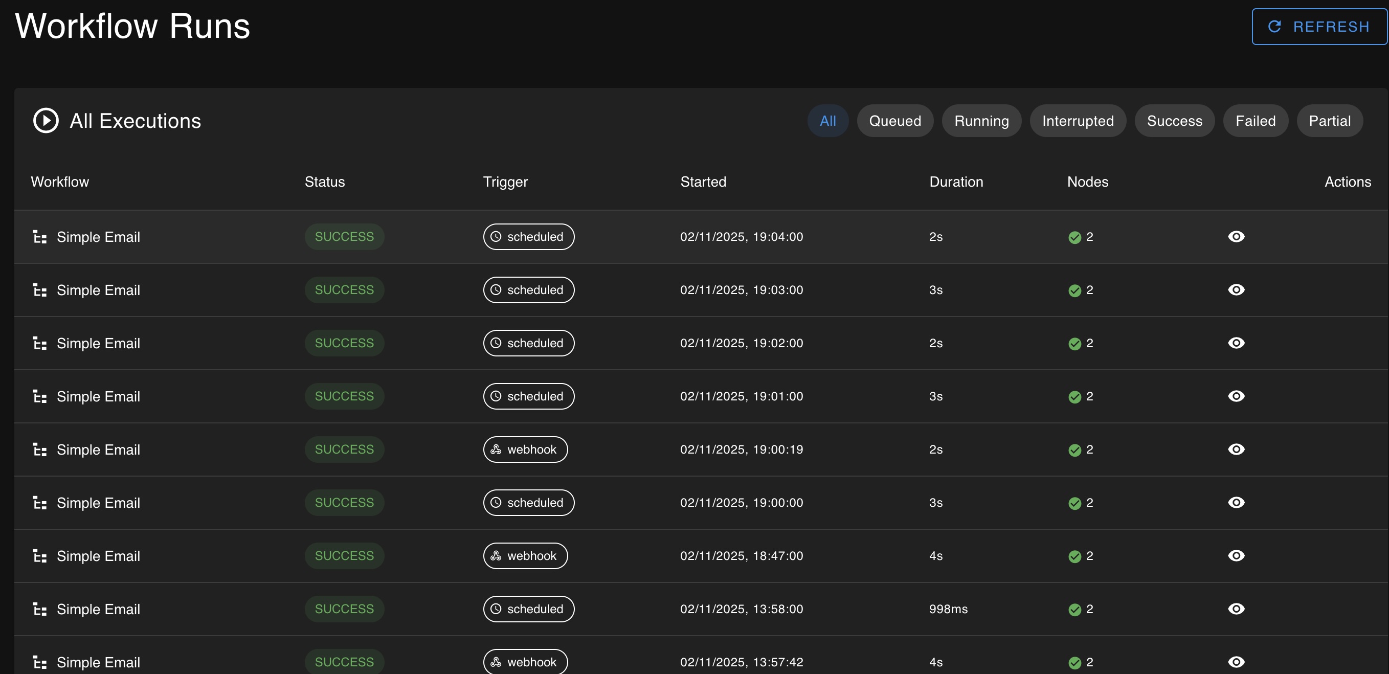Image resolution: width=1389 pixels, height=674 pixels.
Task: View details of the 19:04:00 run via eye icon
Action: pyautogui.click(x=1236, y=236)
